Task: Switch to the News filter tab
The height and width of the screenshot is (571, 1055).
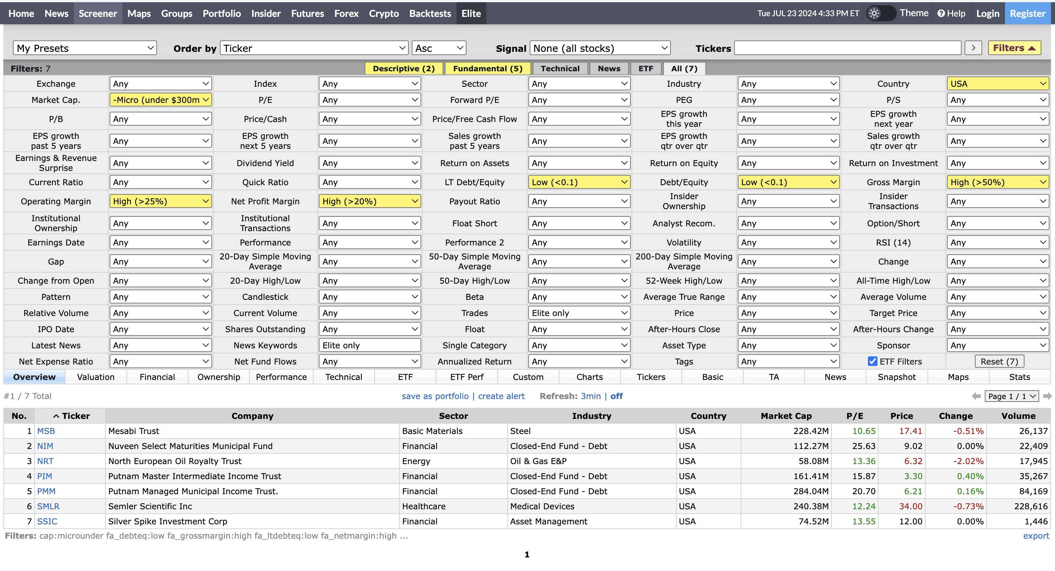Action: (609, 68)
